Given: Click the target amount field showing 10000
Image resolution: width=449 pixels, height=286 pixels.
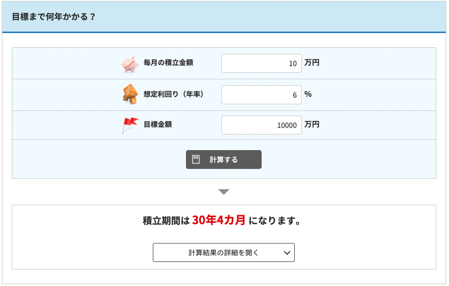Looking at the screenshot, I should coord(261,125).
